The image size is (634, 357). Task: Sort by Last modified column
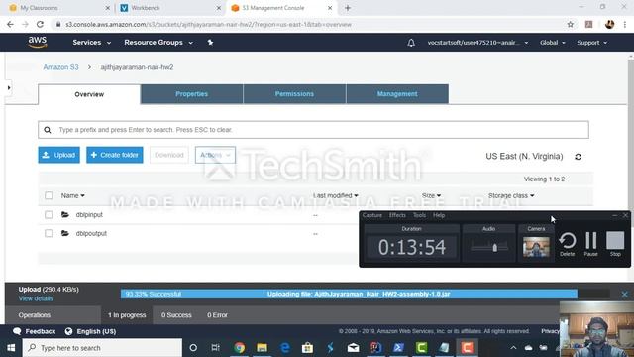[x=335, y=195]
